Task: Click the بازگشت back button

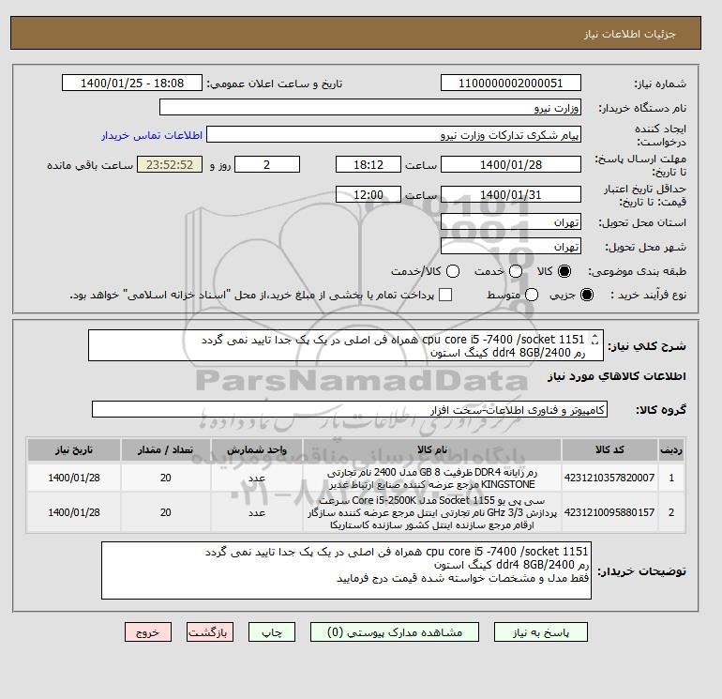Action: click(209, 632)
